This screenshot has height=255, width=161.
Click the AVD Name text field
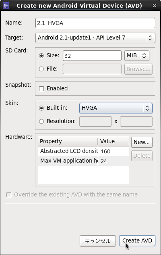95,23
